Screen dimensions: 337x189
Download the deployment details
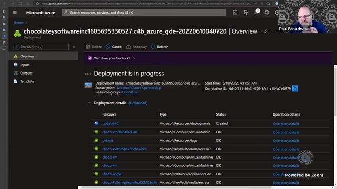(138, 103)
